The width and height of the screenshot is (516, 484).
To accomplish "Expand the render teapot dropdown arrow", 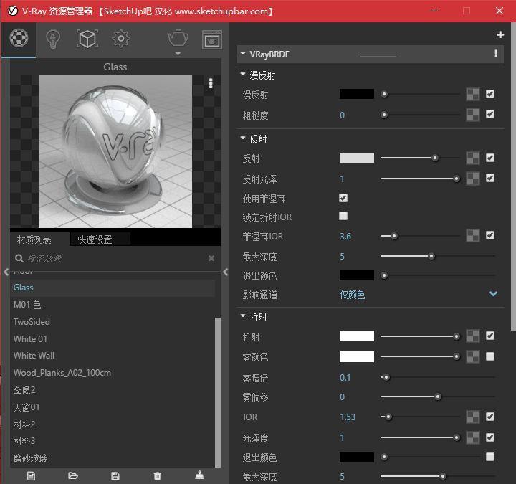I will click(x=178, y=54).
